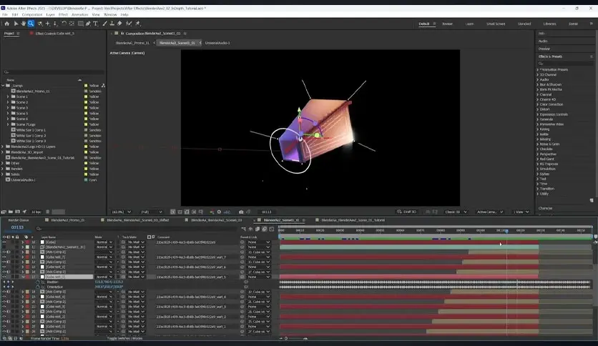Open the Effect Controls panel tab
The image size is (598, 346).
pyautogui.click(x=54, y=34)
